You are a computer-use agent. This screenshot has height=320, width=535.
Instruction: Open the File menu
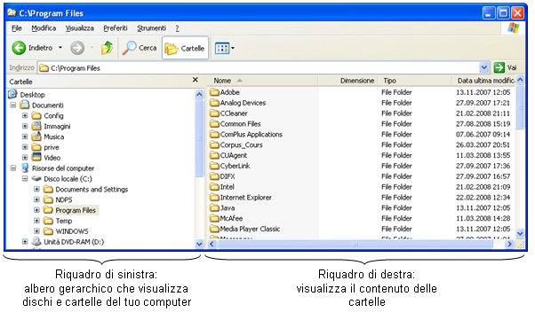pyautogui.click(x=17, y=28)
